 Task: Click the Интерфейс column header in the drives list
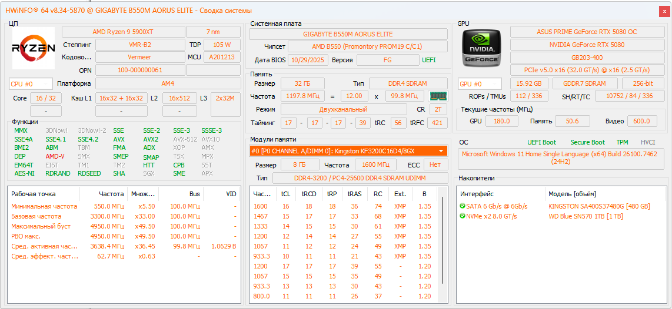pos(501,194)
